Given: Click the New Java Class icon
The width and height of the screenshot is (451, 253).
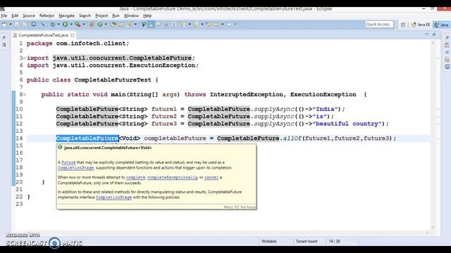Looking at the screenshot, I should 100,25.
